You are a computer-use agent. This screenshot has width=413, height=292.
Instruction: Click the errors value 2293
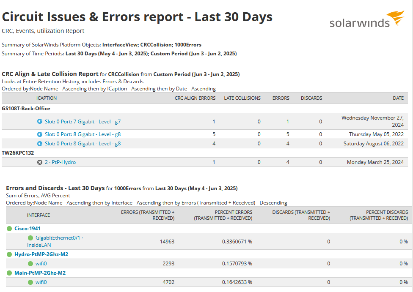tap(168, 264)
